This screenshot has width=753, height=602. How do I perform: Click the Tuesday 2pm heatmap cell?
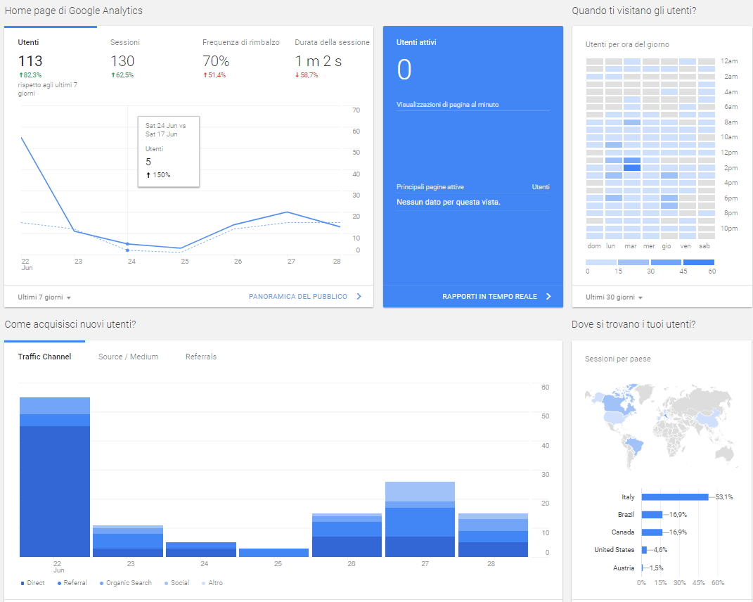632,167
